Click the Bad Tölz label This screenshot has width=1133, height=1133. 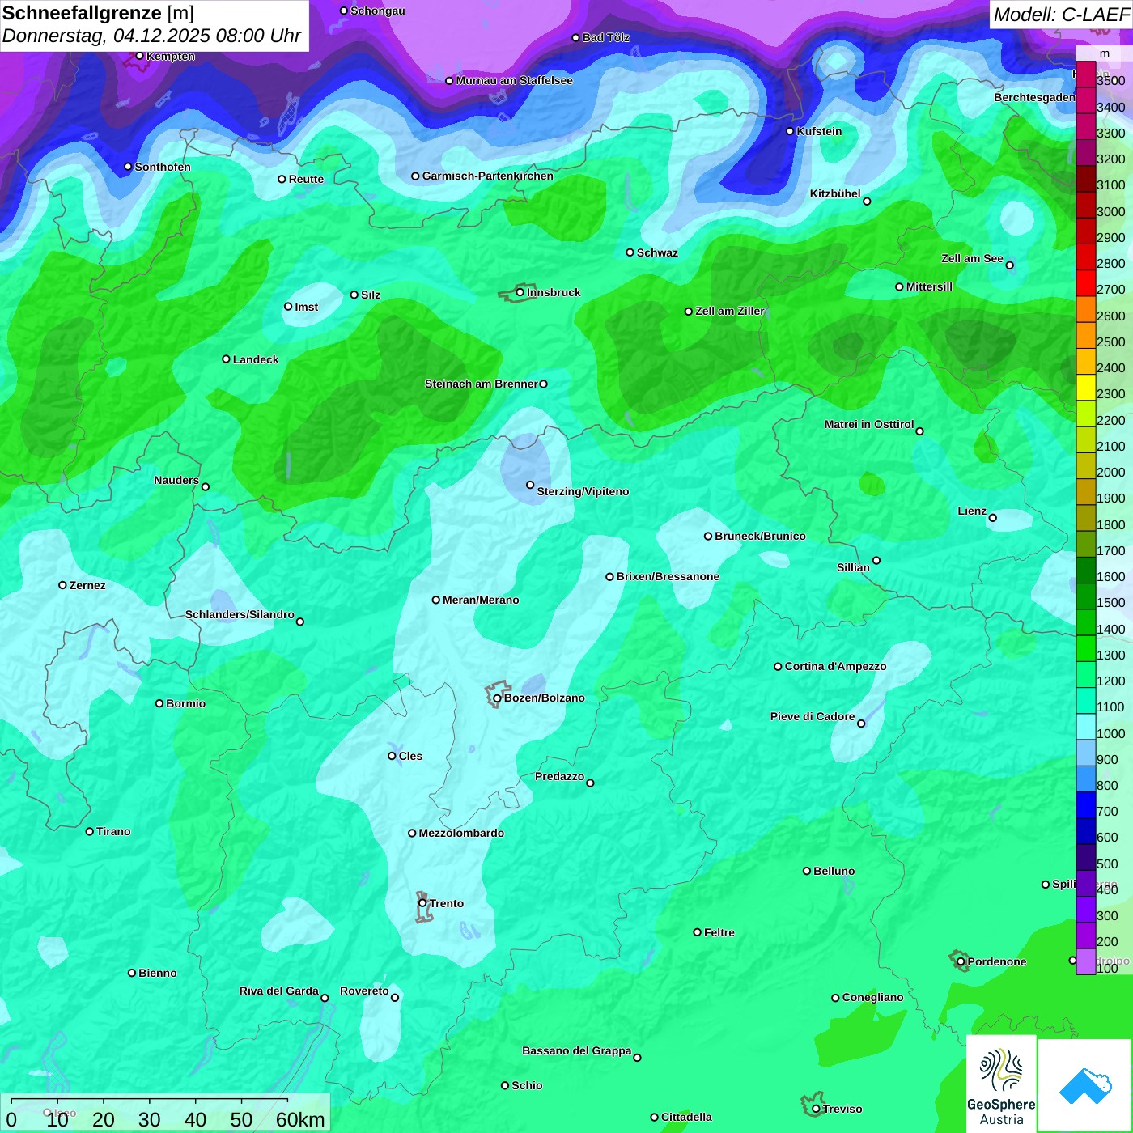pyautogui.click(x=606, y=37)
